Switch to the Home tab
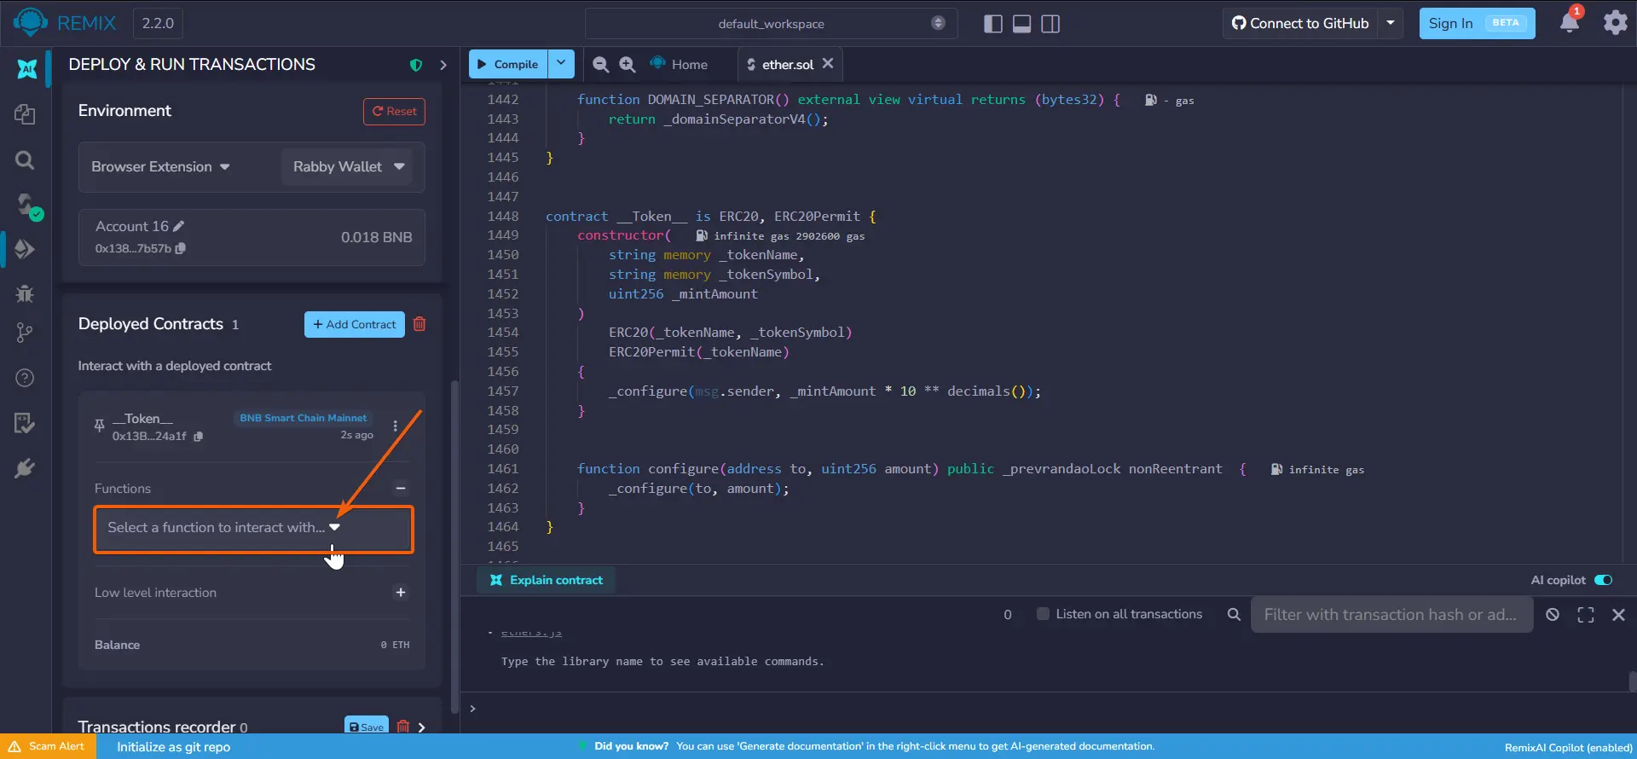This screenshot has width=1637, height=759. pyautogui.click(x=680, y=64)
